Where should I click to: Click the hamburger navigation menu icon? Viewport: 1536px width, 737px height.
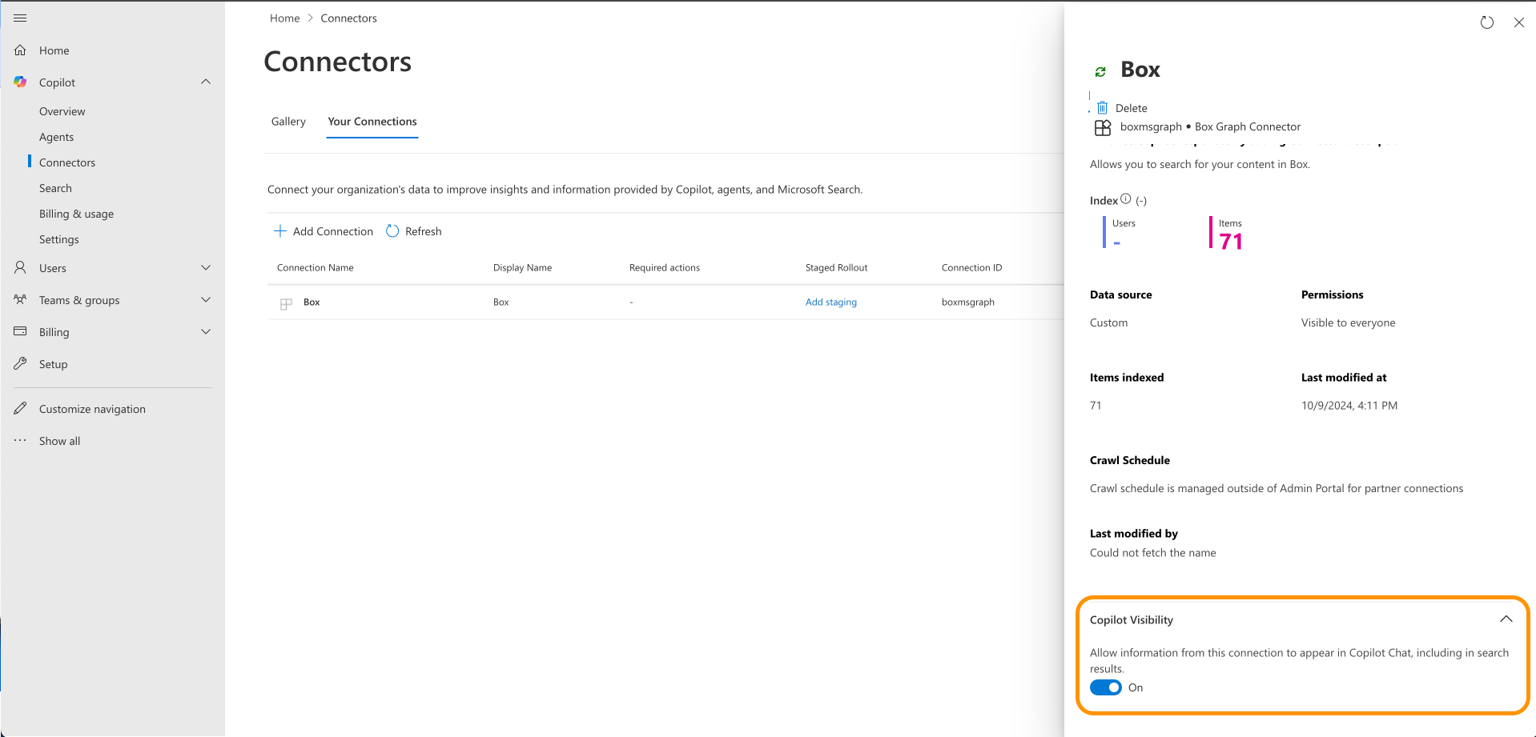coord(20,18)
